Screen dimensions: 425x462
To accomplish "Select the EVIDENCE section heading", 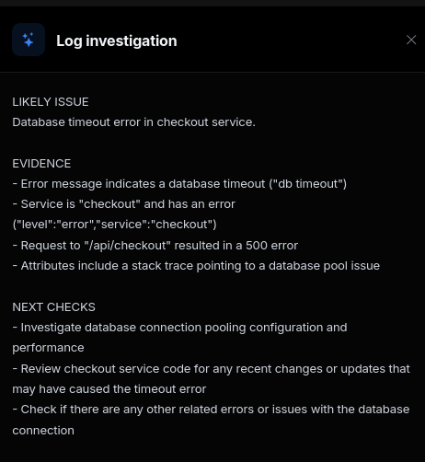I will (41, 164).
